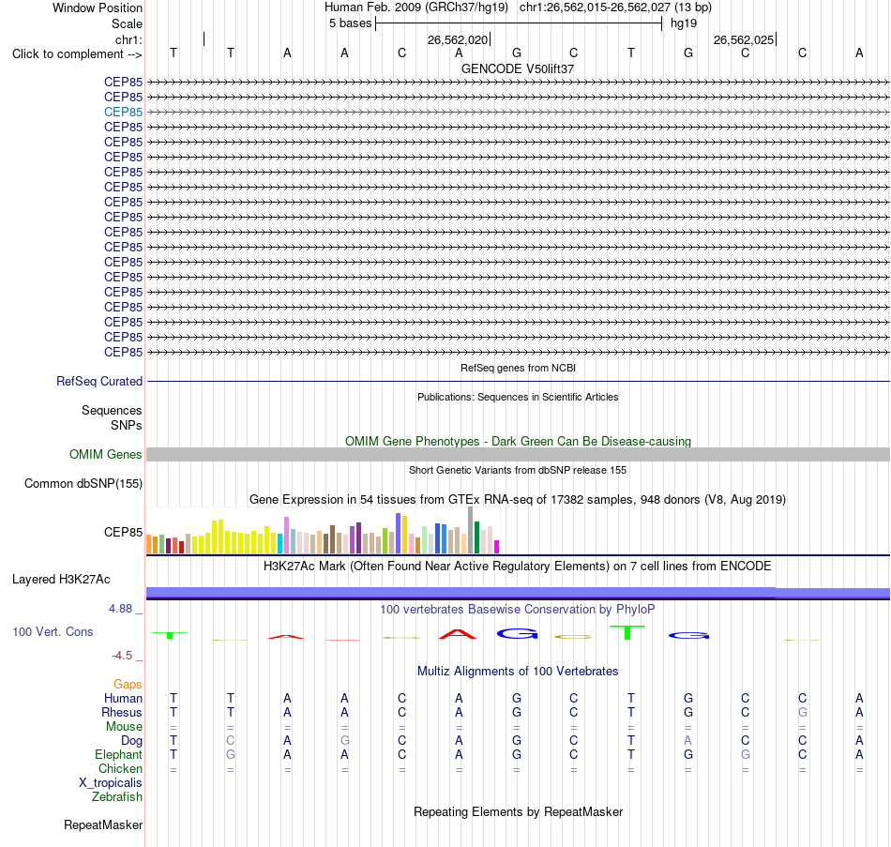Select the Scale label on the left
The height and width of the screenshot is (847, 891).
(x=127, y=23)
